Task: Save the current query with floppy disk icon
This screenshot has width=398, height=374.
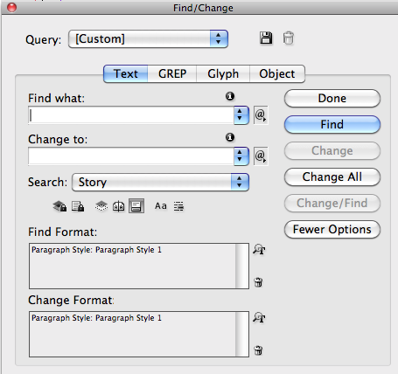Action: tap(266, 38)
